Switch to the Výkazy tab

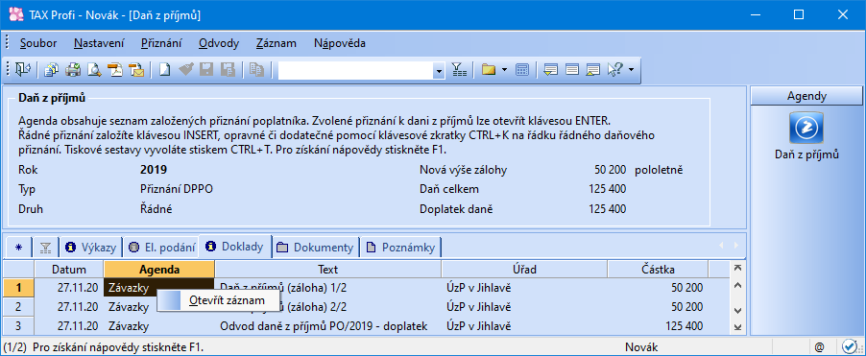pyautogui.click(x=90, y=248)
